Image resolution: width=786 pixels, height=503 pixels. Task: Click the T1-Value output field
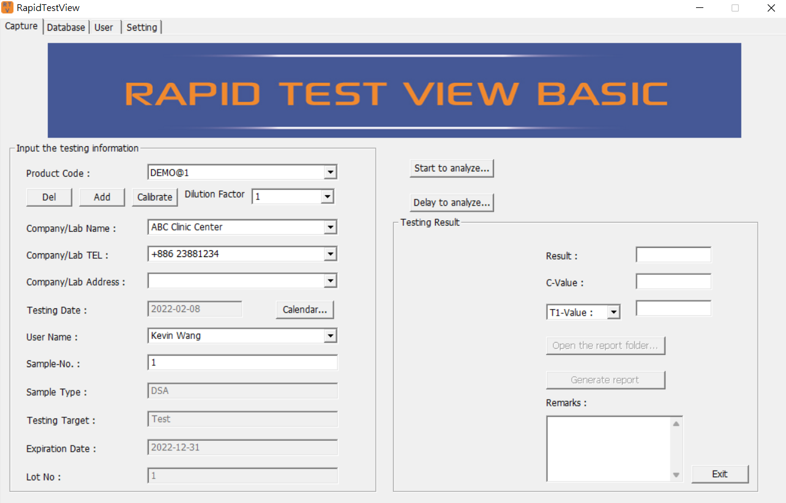673,308
